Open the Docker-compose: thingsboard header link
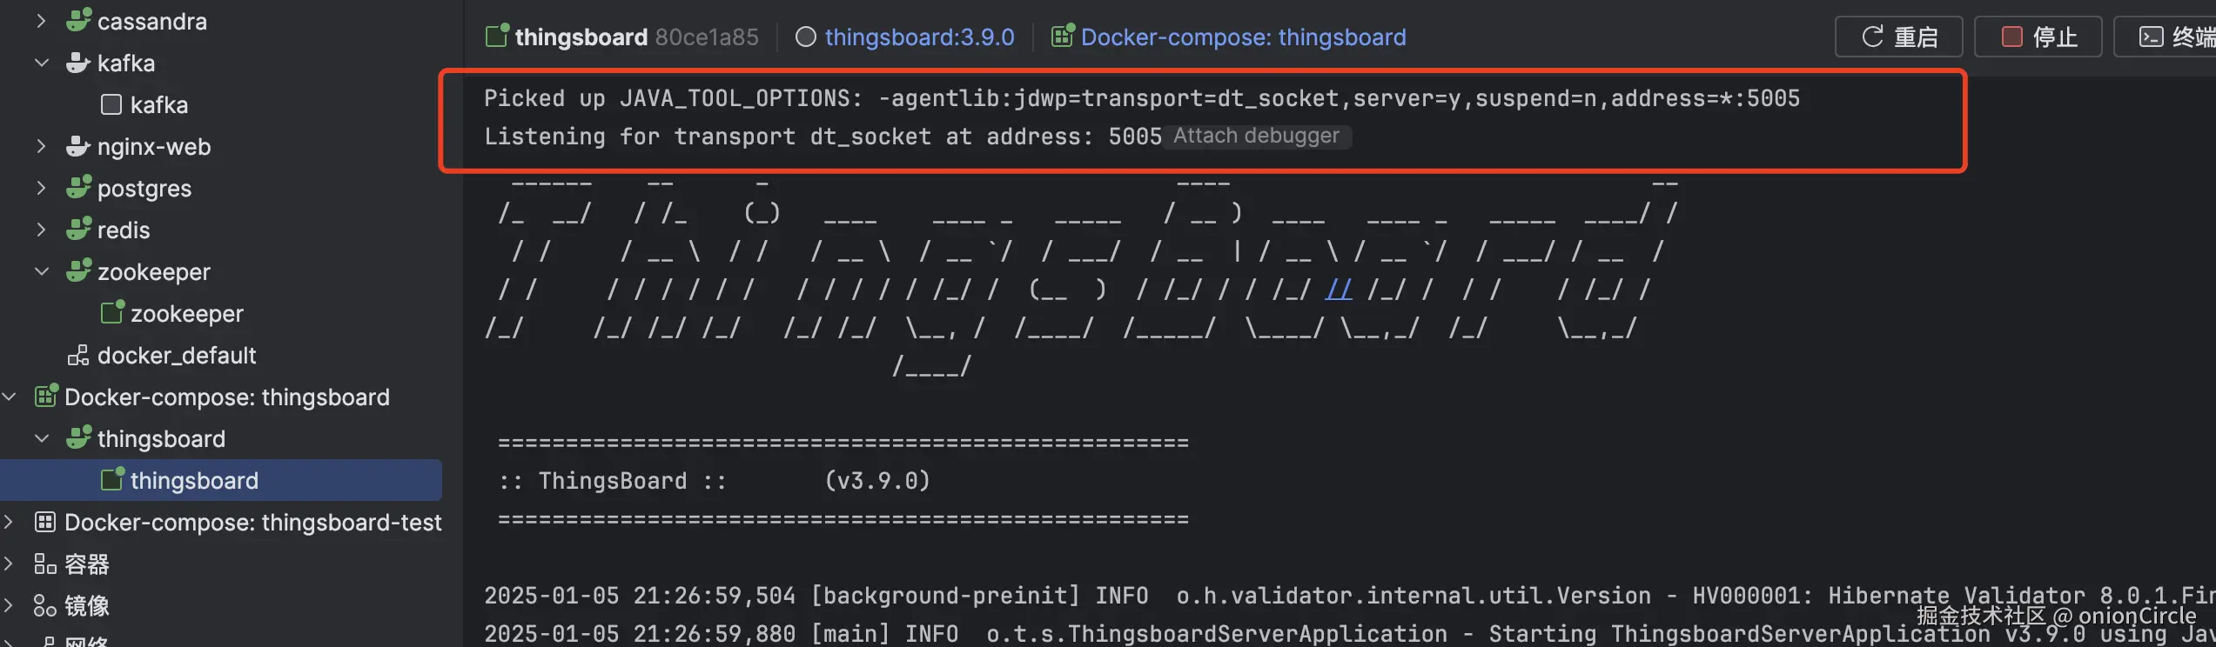Viewport: 2216px width, 647px height. click(x=1243, y=37)
